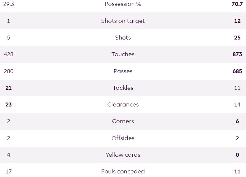The height and width of the screenshot is (177, 246).
Task: Select the 873 touches value
Action: 237,54
